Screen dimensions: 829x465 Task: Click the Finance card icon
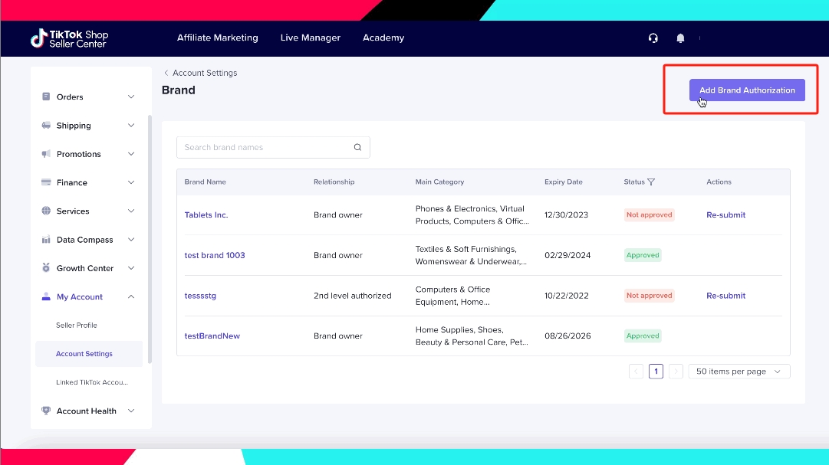[x=46, y=182]
